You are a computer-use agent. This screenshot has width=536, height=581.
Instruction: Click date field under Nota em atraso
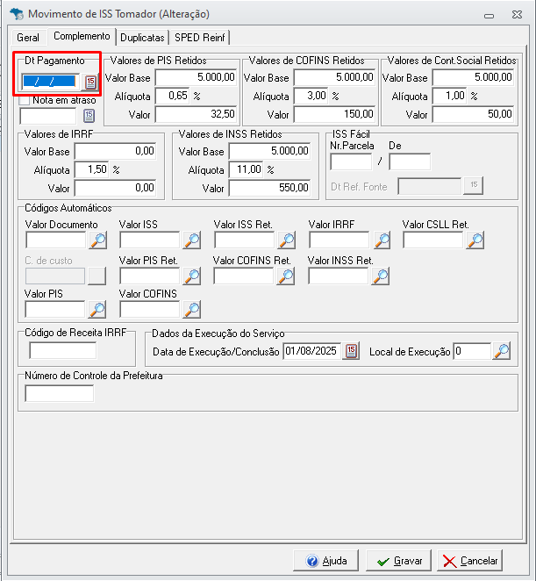tap(48, 117)
